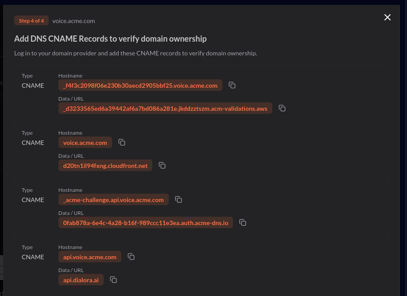Click the api.voice.acme.com hostname chip
The height and width of the screenshot is (296, 407).
point(90,257)
